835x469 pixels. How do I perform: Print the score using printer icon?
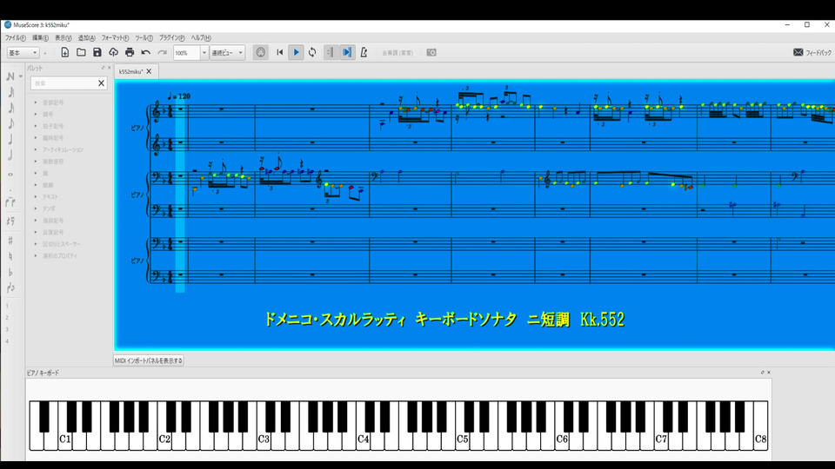130,52
